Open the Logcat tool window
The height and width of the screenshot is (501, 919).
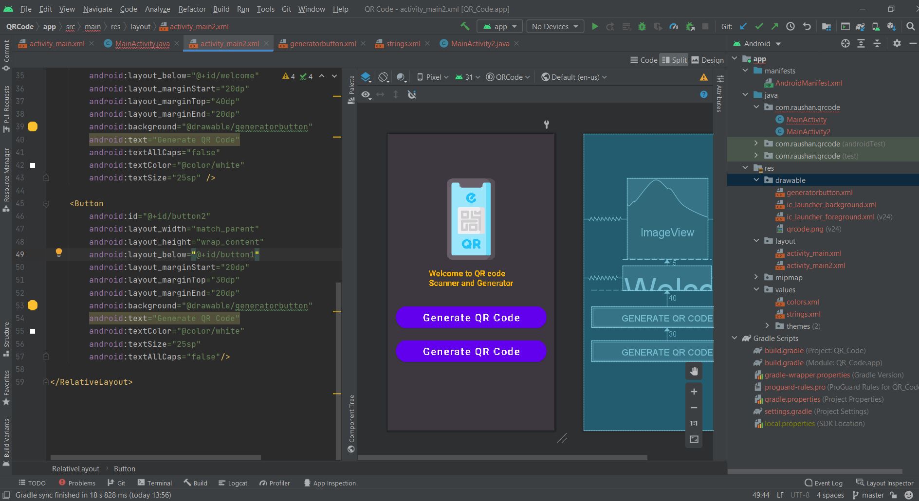[x=233, y=483]
